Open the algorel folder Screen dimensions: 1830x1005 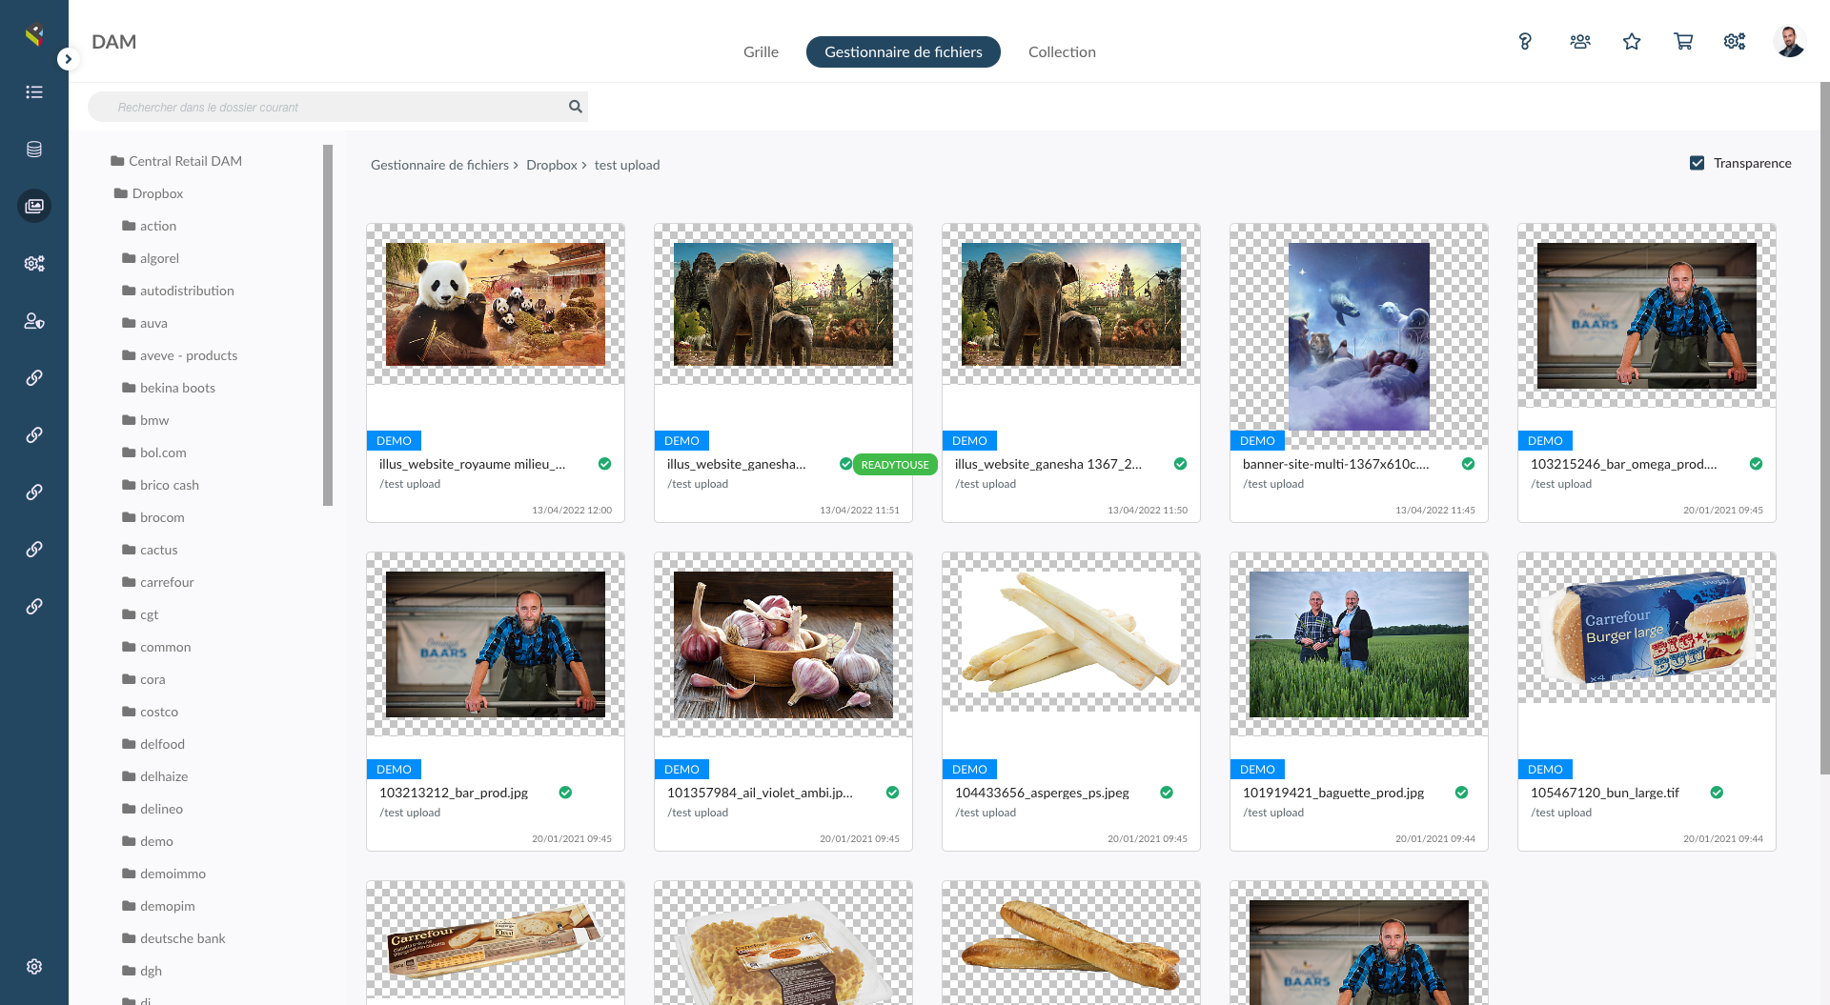coord(151,258)
